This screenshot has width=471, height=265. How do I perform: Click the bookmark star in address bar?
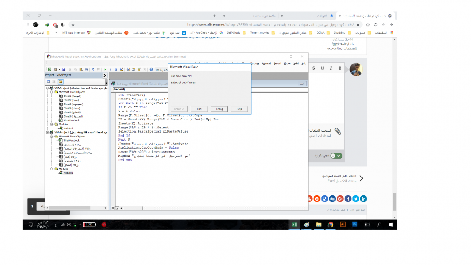73,24
